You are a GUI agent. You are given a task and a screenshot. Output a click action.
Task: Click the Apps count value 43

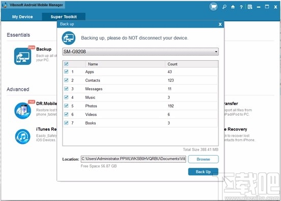point(170,72)
